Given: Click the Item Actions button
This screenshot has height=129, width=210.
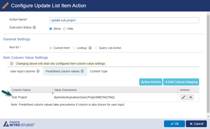Looking at the screenshot, I should coord(151,82).
